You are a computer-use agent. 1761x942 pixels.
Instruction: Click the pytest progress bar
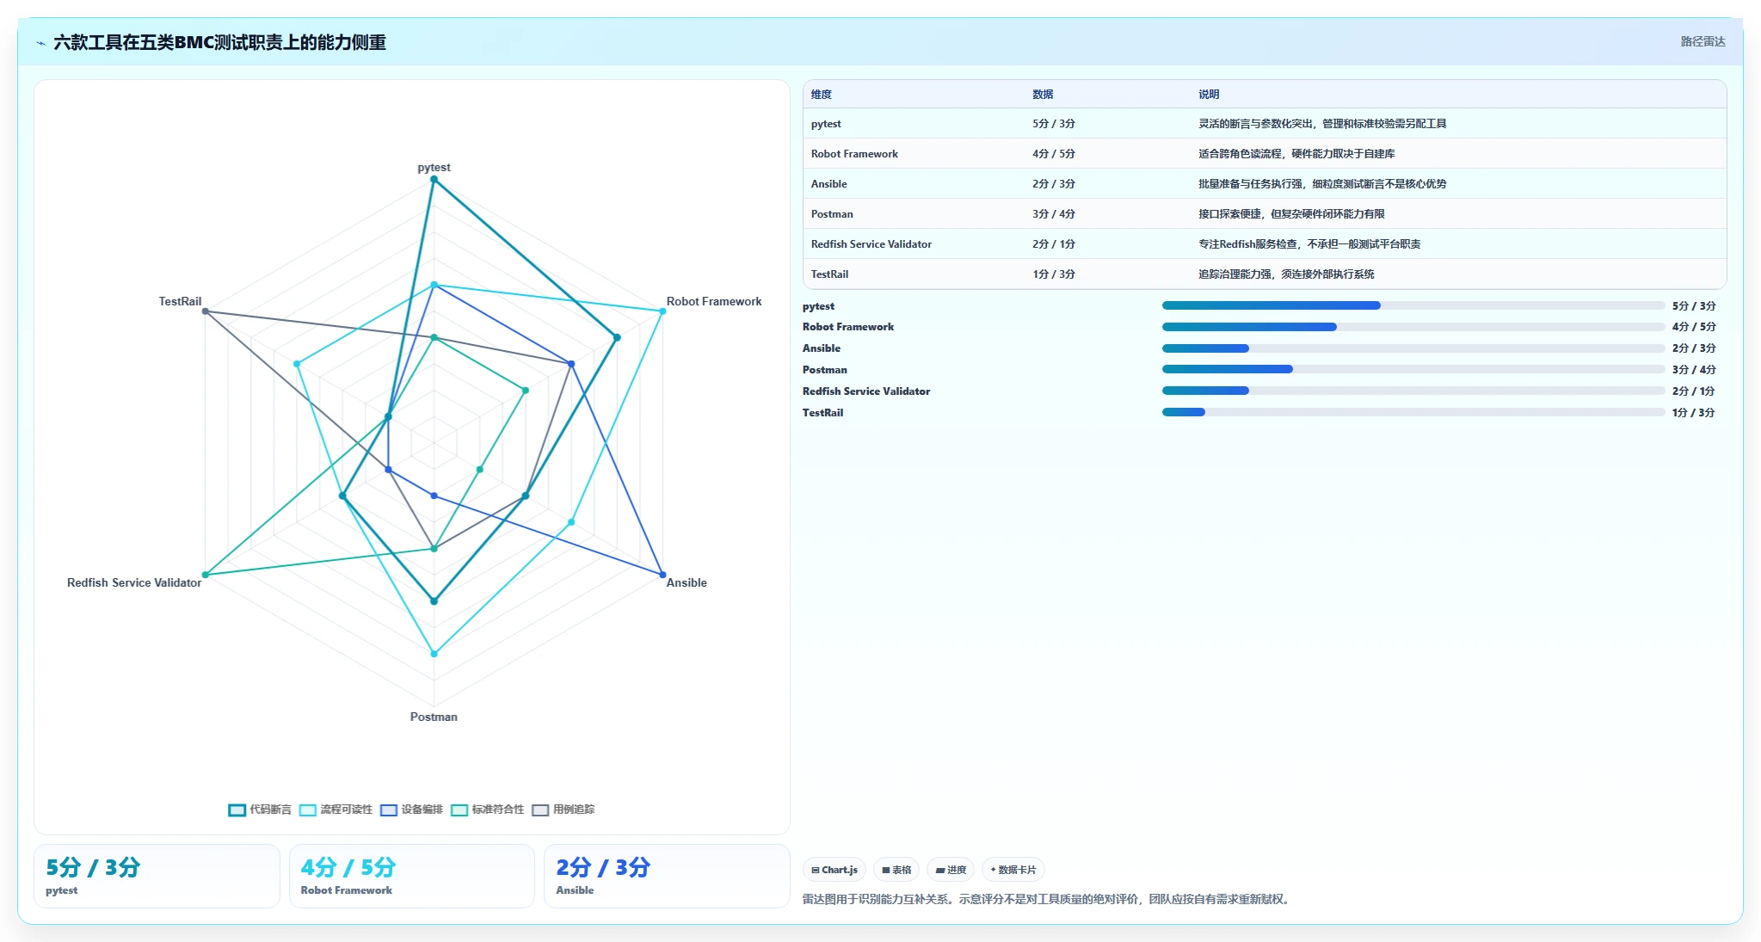pos(1413,305)
